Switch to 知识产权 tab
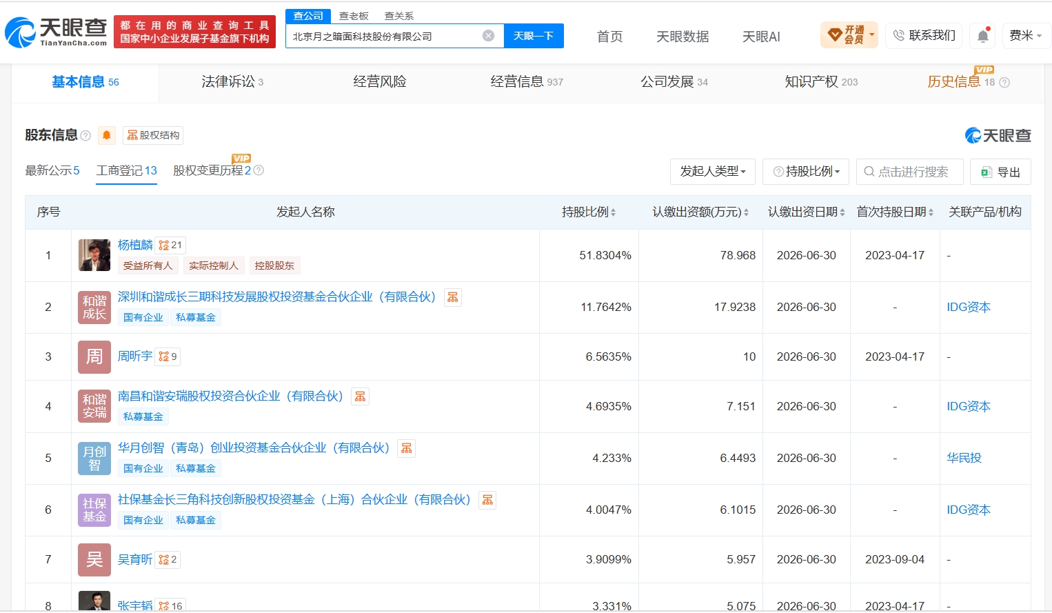This screenshot has height=613, width=1052. 821,82
